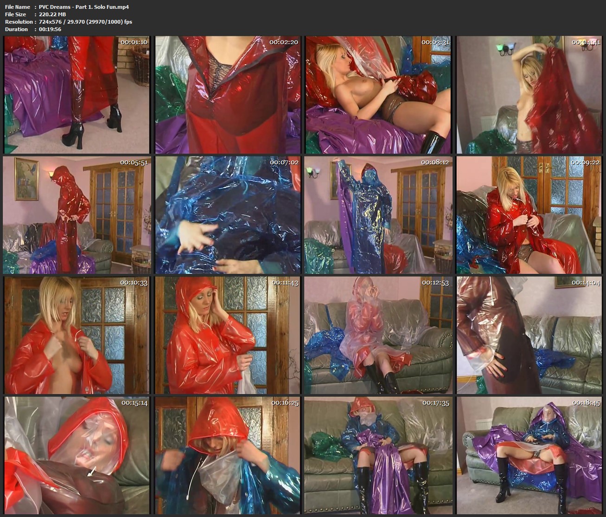Click the 'Resolution' label

(x=19, y=22)
